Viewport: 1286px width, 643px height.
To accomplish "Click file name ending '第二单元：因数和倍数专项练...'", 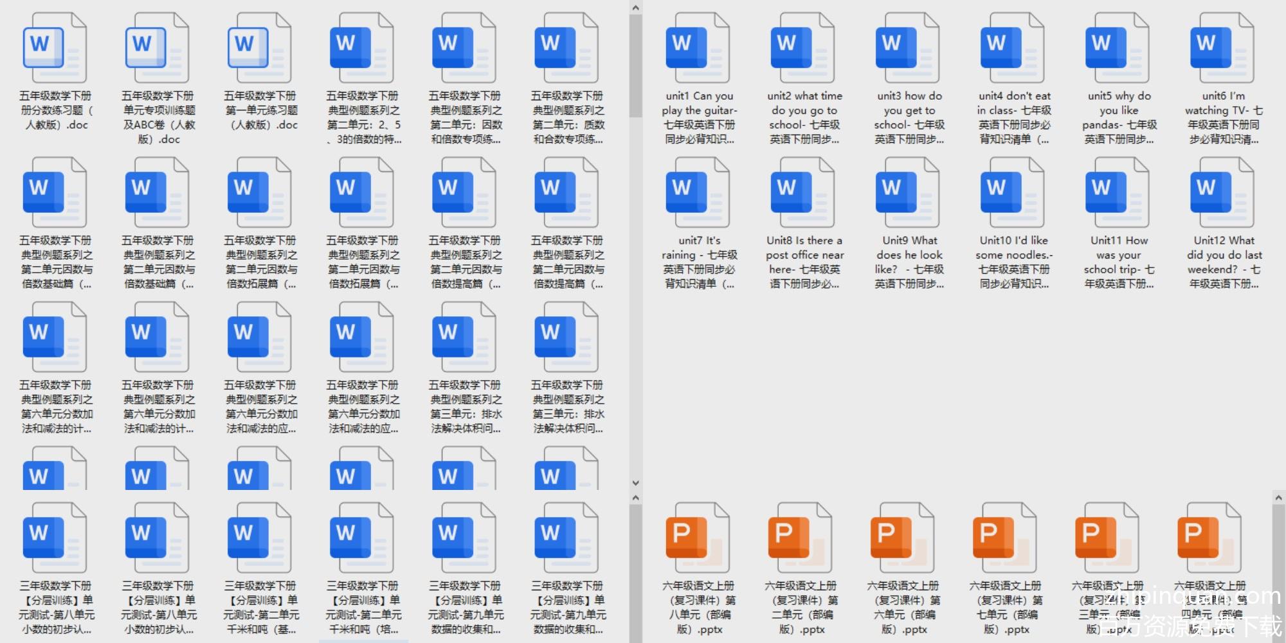I will (466, 118).
